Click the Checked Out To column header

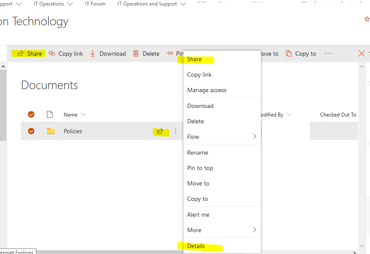click(x=338, y=114)
